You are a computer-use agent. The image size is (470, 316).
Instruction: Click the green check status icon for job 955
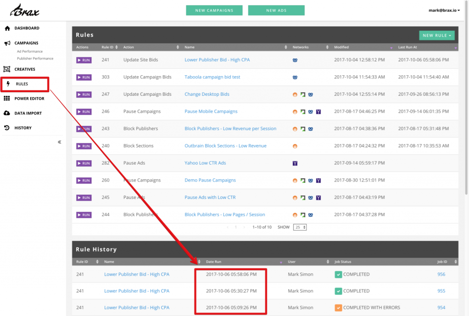coord(338,291)
